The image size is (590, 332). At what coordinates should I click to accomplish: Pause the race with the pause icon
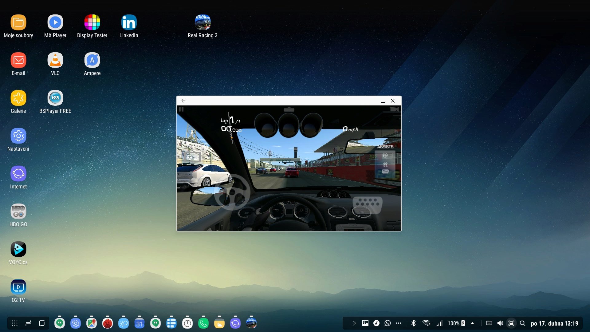(181, 109)
